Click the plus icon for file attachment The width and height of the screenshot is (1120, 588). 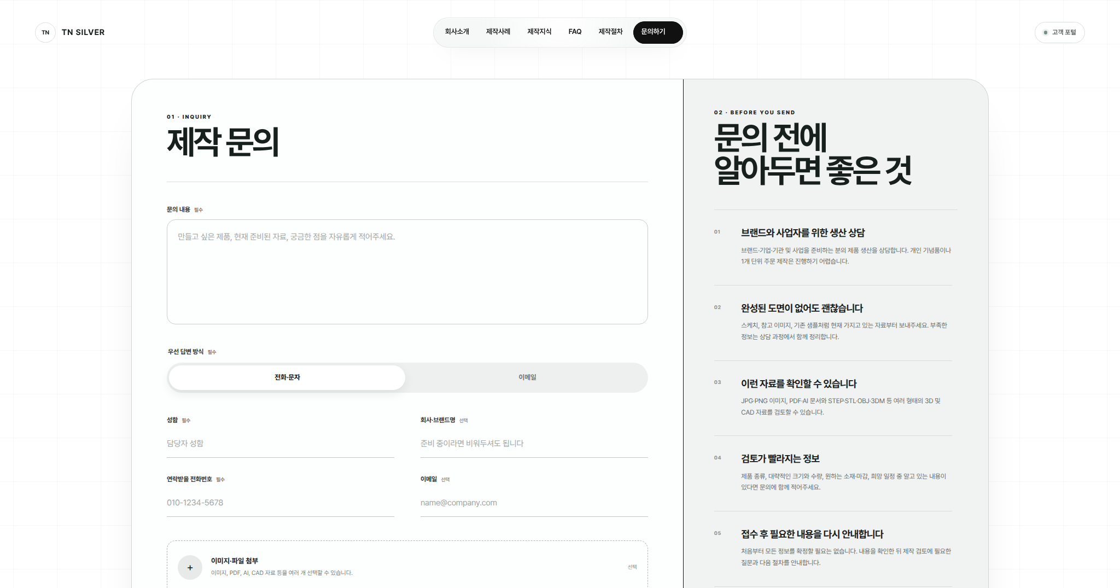[190, 568]
